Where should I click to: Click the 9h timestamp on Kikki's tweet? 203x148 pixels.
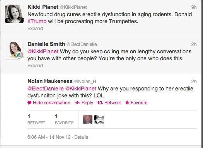[x=194, y=7]
